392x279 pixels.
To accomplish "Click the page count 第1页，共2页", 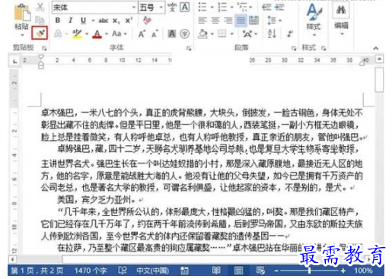I will (37, 271).
